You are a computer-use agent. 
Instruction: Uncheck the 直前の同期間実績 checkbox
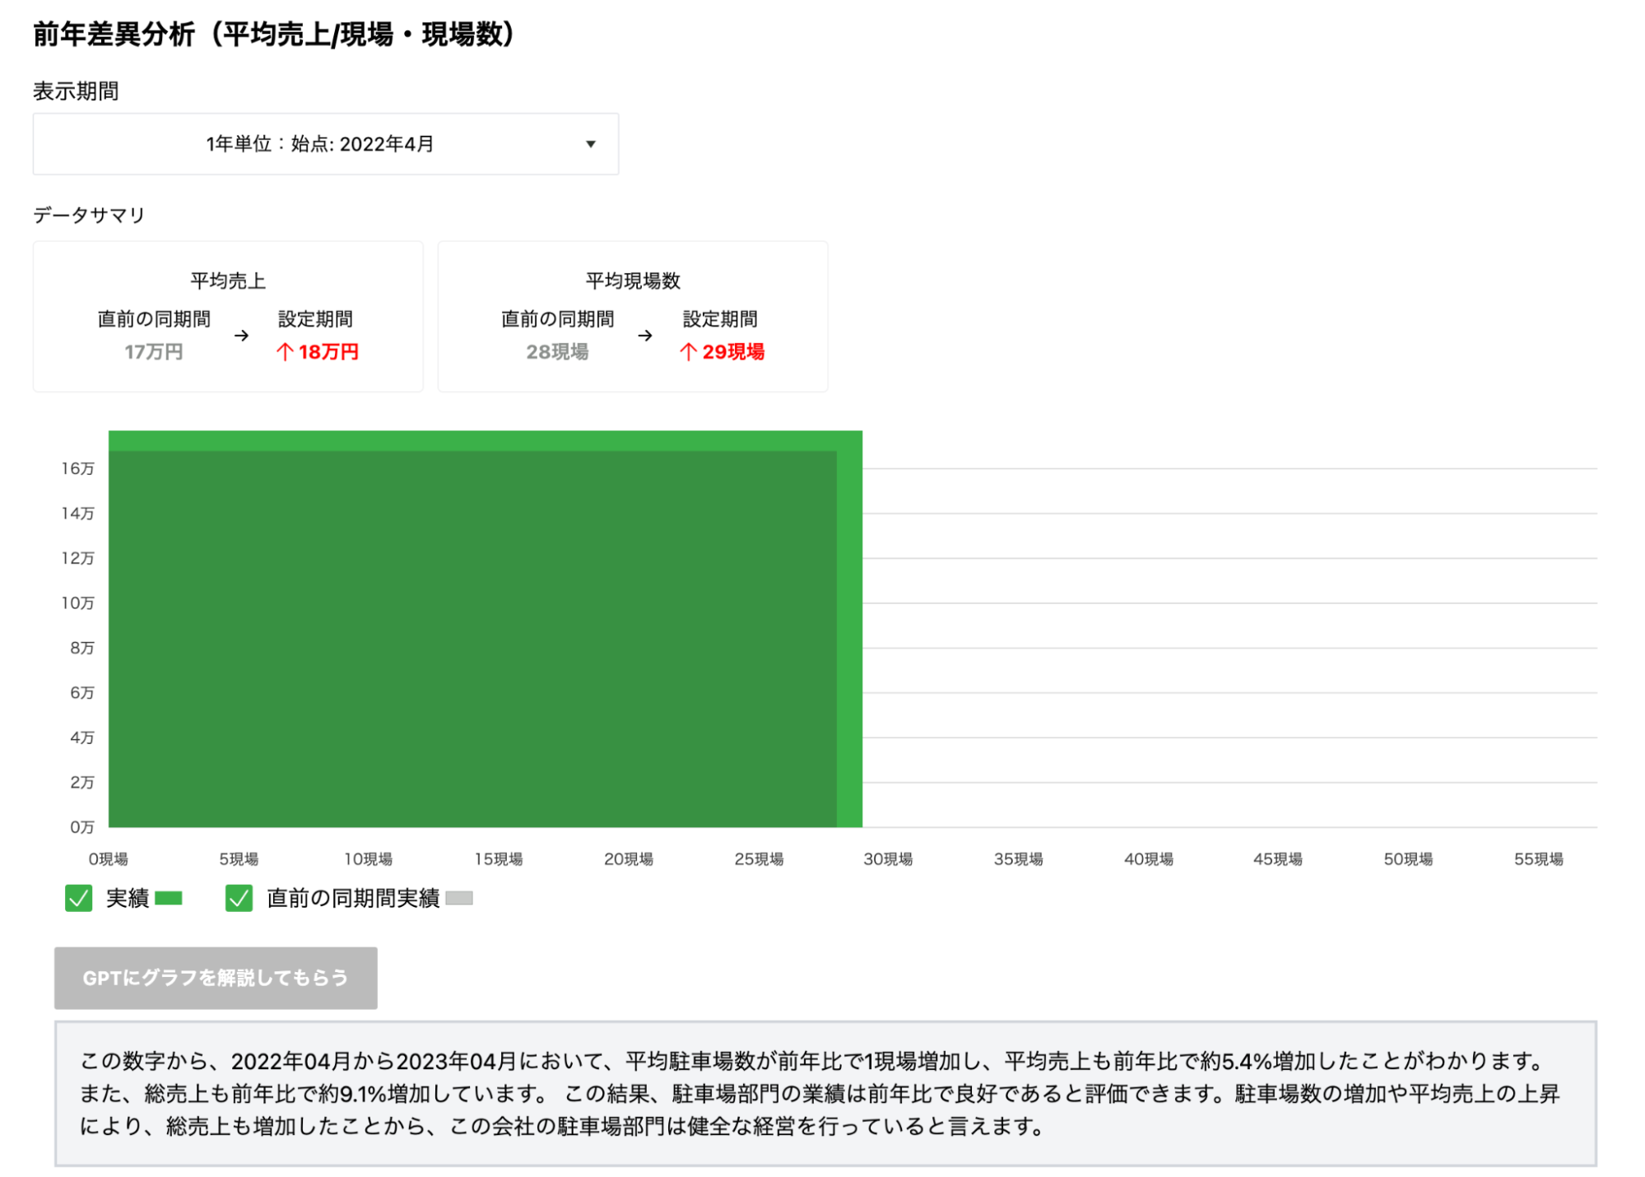click(x=239, y=897)
